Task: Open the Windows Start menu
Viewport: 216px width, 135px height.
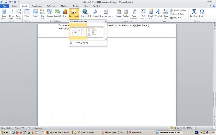Action: [5, 133]
